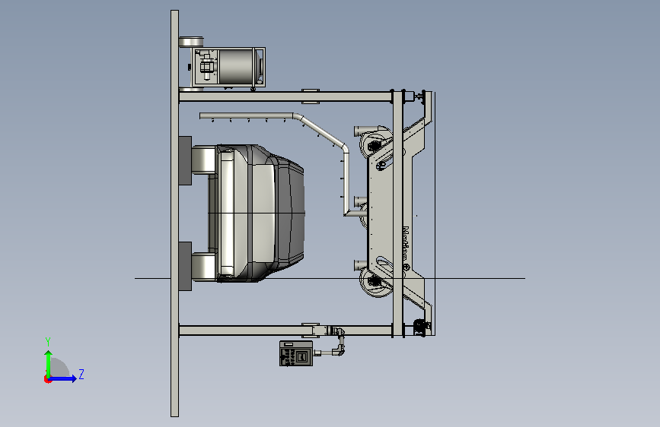Select the upper dark wheel stop block
The width and height of the screenshot is (660, 427).
pos(185,160)
